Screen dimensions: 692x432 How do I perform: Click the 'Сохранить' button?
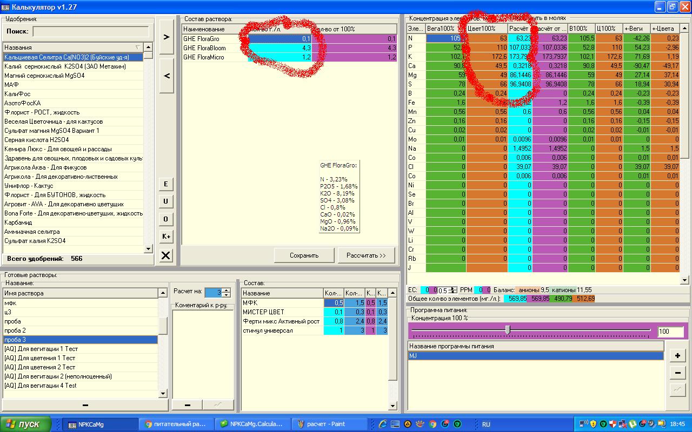click(x=304, y=255)
